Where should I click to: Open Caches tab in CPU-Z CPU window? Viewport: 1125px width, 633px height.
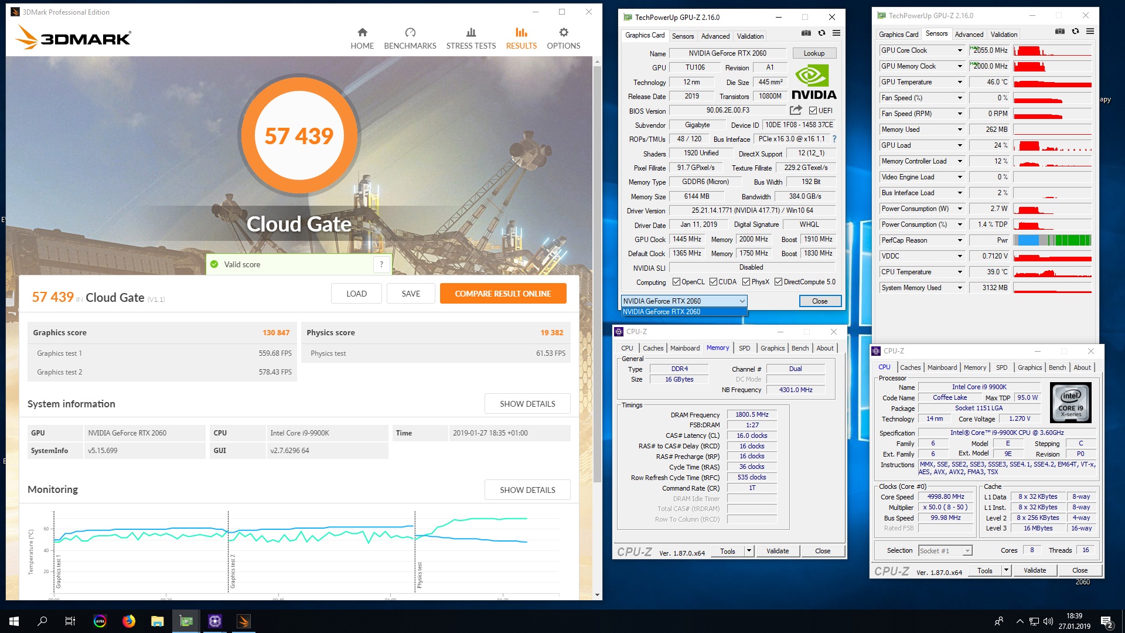(x=910, y=367)
